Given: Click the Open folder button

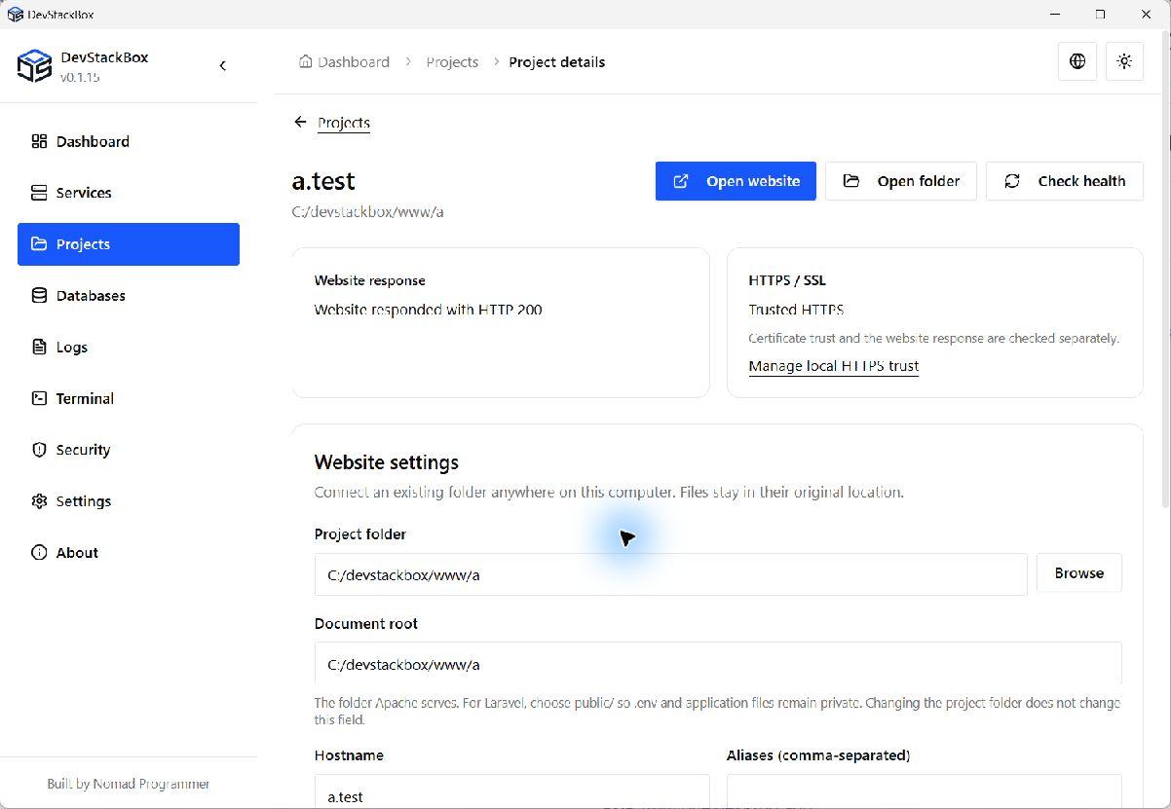Looking at the screenshot, I should 901,181.
